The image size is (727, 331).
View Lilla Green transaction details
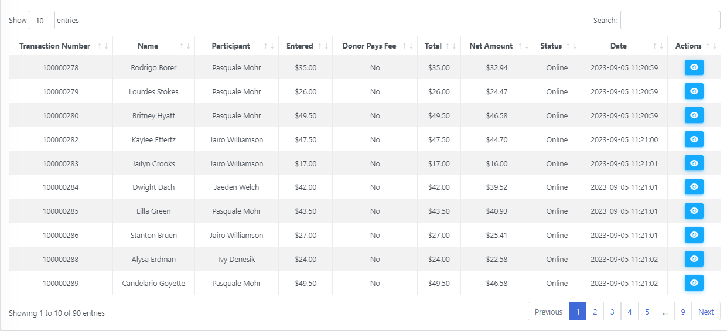tap(694, 211)
